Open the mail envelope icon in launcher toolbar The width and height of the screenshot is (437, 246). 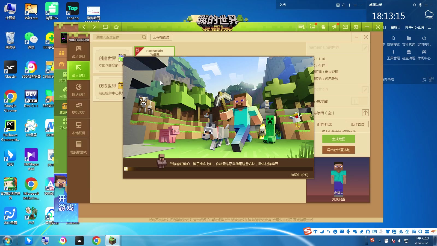click(345, 27)
